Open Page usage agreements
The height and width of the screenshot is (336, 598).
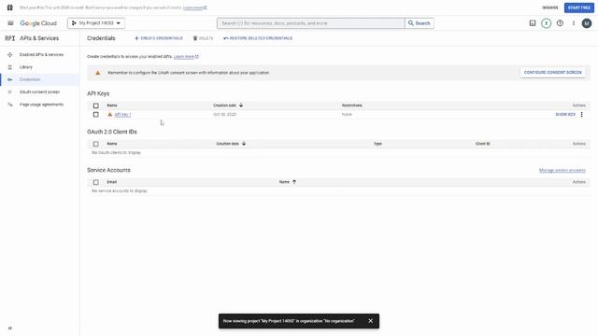pyautogui.click(x=41, y=105)
